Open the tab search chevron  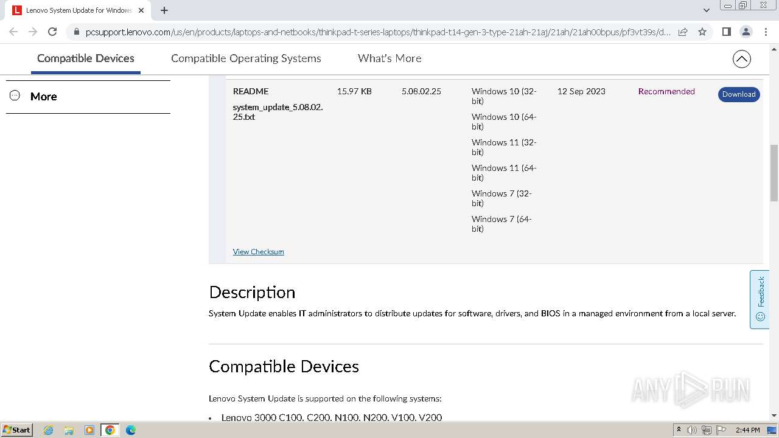click(707, 10)
